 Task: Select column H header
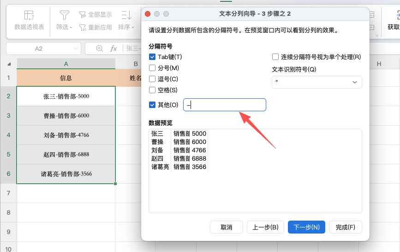click(379, 64)
